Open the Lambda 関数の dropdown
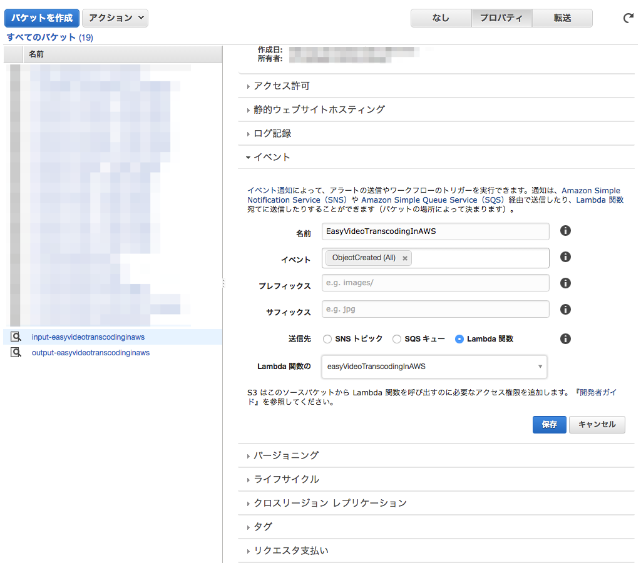641x568 pixels. click(540, 367)
